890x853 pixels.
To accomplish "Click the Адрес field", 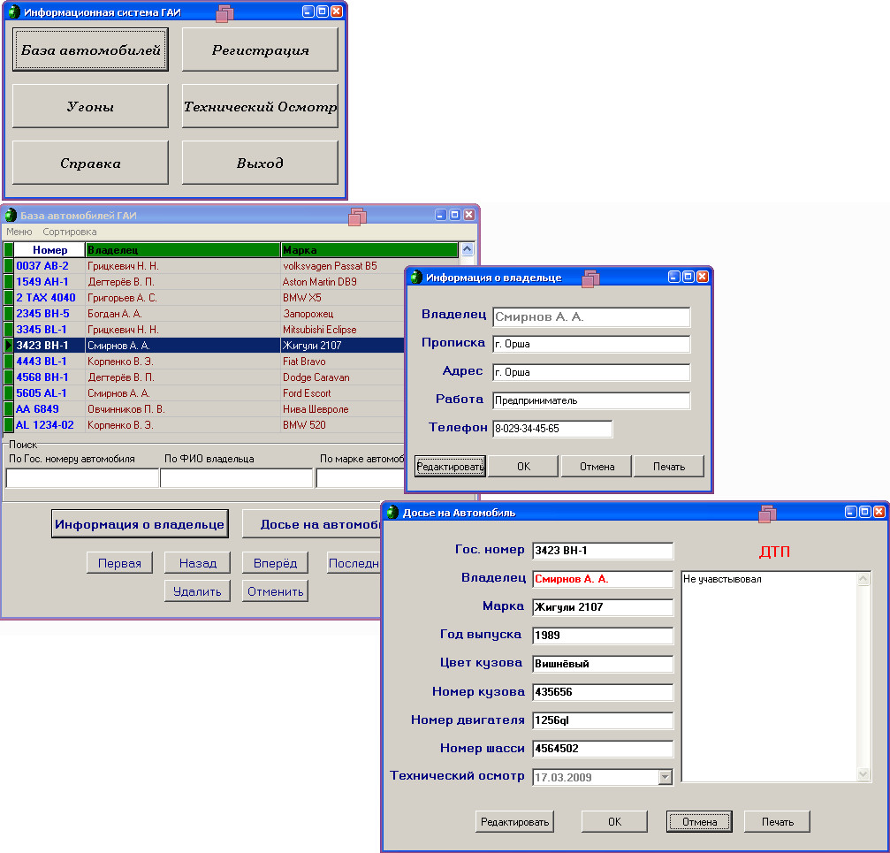I will 591,372.
